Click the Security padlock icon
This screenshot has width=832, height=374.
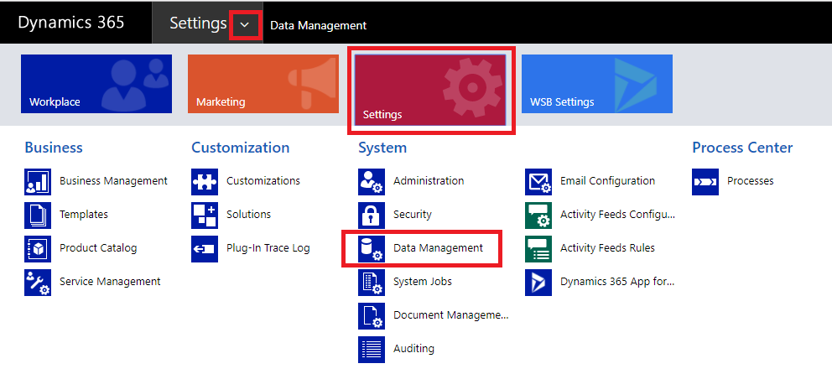[x=372, y=215]
